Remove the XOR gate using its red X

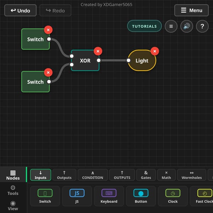pos(98,51)
